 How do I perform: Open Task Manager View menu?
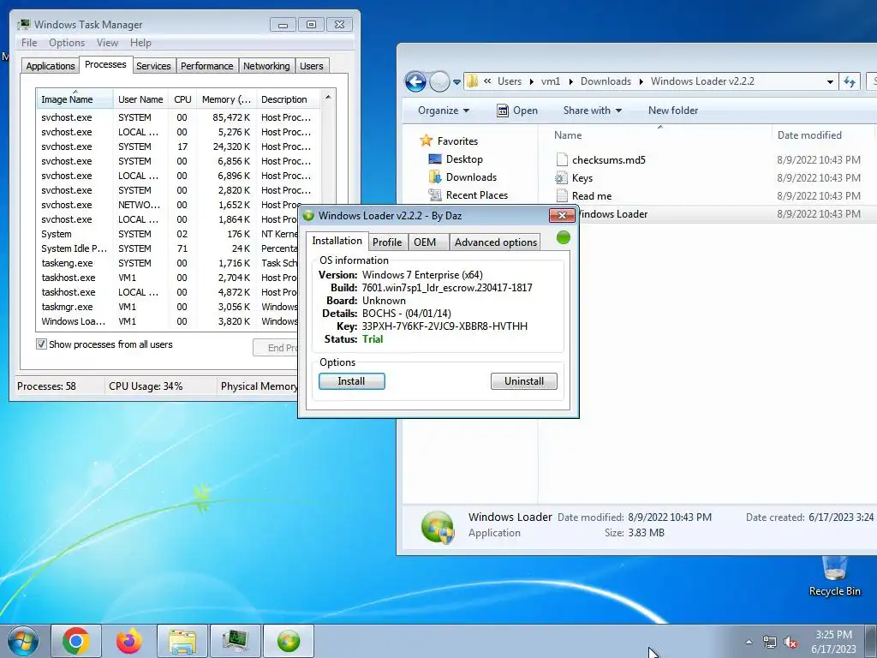coord(107,43)
